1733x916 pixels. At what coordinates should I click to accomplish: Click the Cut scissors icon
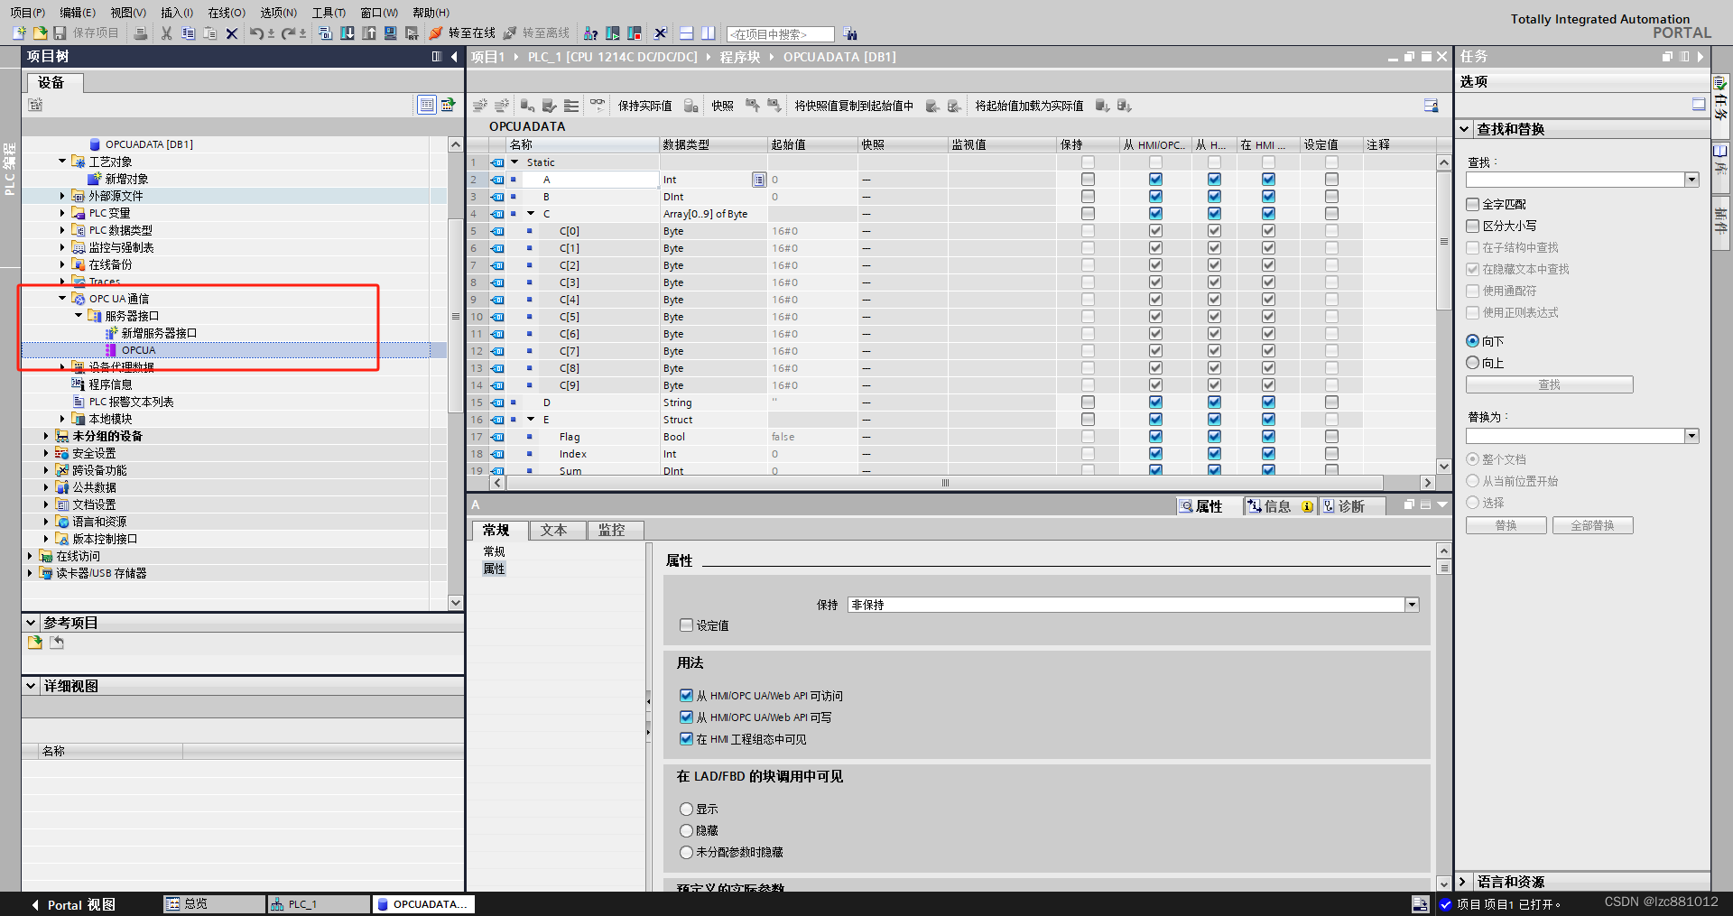[166, 33]
